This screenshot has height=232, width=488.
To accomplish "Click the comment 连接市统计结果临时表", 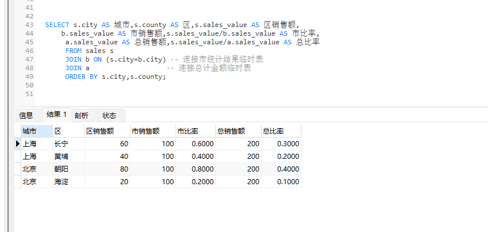I will [223, 59].
